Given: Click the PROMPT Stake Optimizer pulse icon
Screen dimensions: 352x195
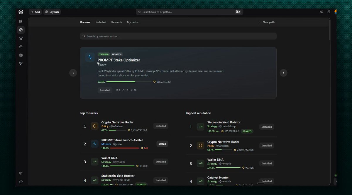Looking at the screenshot, I should click(x=90, y=57).
